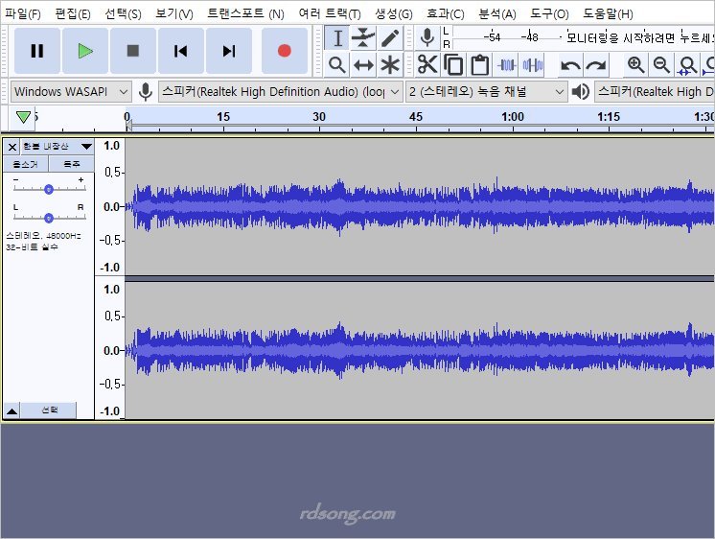Image resolution: width=715 pixels, height=539 pixels.
Task: Toggle the track mute button (음소거)
Action: pyautogui.click(x=25, y=165)
